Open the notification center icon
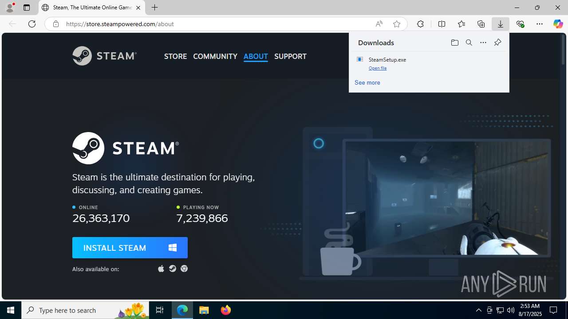This screenshot has width=568, height=319. click(553, 310)
